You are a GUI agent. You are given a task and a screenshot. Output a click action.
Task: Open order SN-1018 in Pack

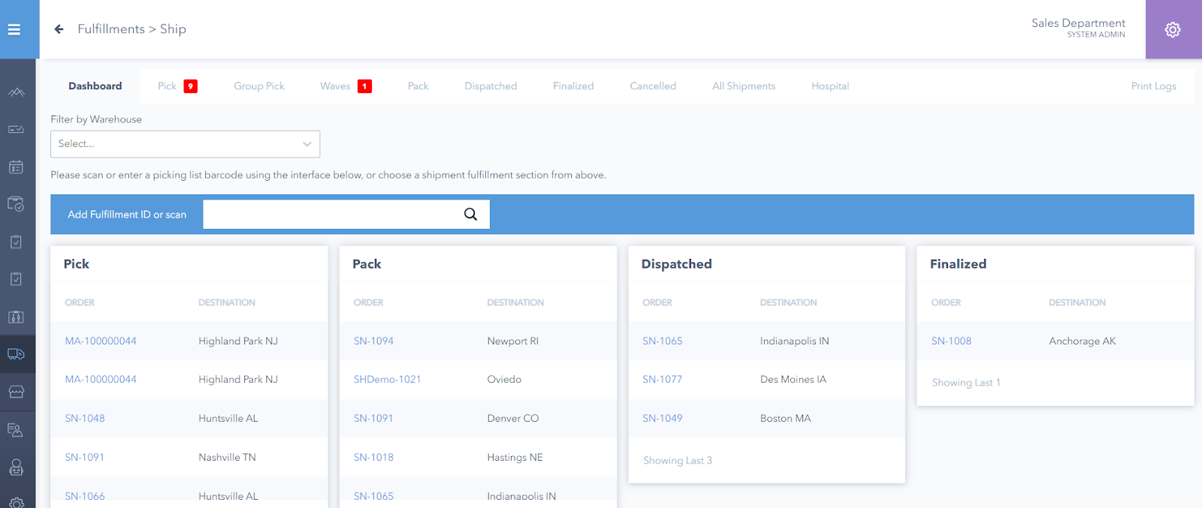(x=373, y=458)
